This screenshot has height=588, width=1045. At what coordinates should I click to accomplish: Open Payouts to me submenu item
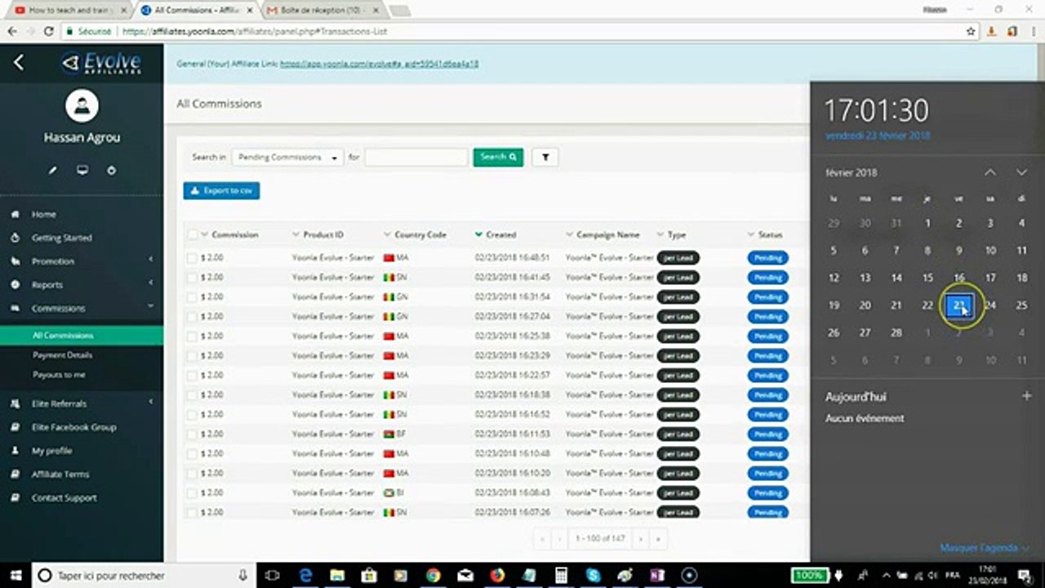tap(59, 375)
